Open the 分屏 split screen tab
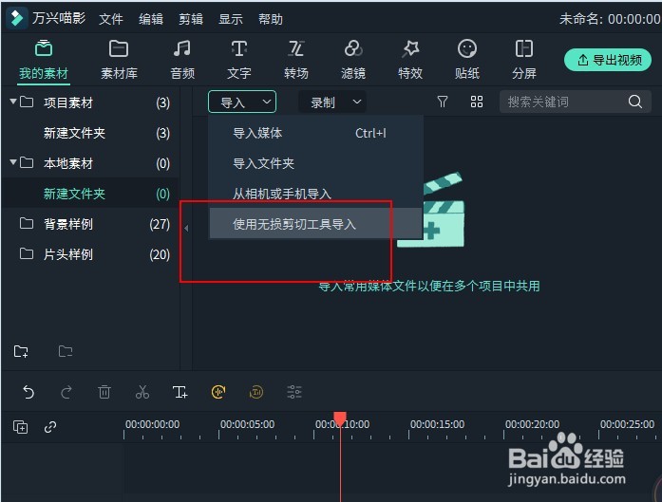This screenshot has height=502, width=662. click(x=524, y=60)
